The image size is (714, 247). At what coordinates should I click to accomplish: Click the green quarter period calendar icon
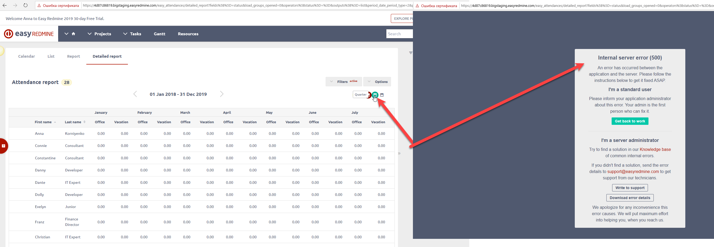click(x=375, y=95)
